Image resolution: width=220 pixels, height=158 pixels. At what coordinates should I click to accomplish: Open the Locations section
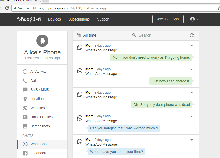pyautogui.click(x=38, y=99)
